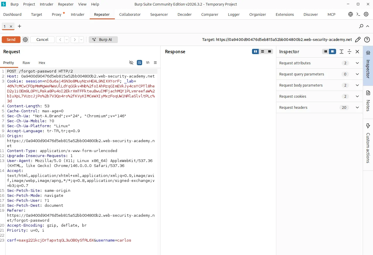Toggle line wrap in request editor

click(139, 63)
